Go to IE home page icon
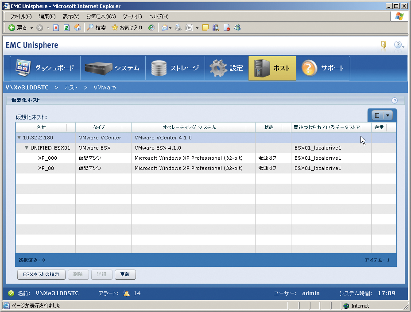Viewport: 411px width, 312px height. click(78, 27)
